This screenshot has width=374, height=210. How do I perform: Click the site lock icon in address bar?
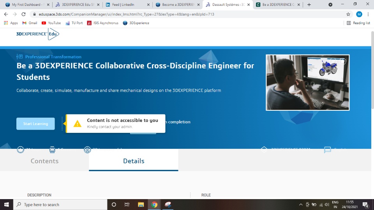click(34, 14)
